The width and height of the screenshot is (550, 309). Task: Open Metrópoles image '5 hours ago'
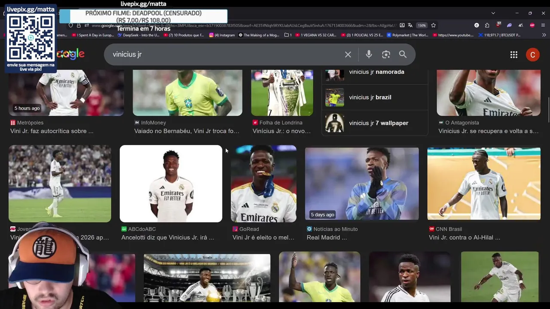coord(66,93)
